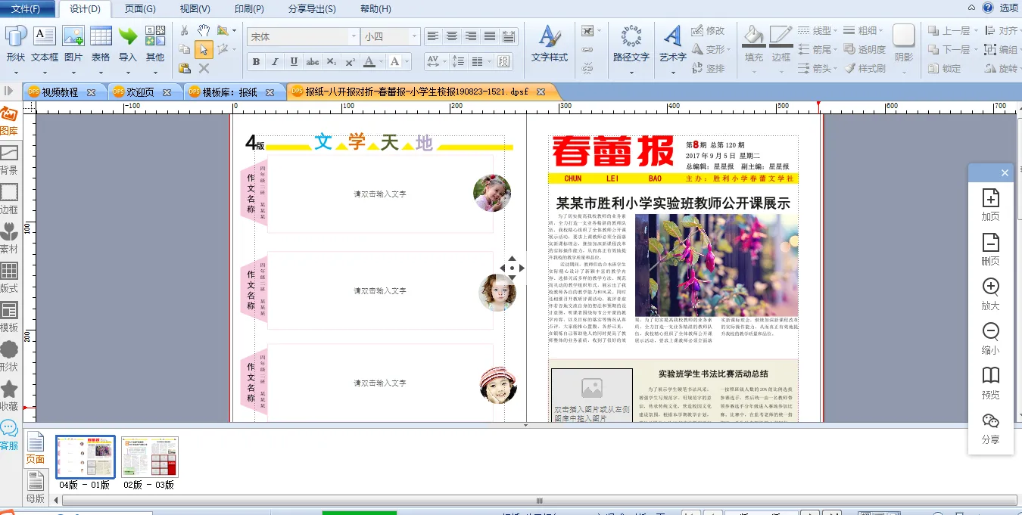This screenshot has width=1022, height=515.
Task: Zoom in with the 放大 button
Action: coord(990,293)
